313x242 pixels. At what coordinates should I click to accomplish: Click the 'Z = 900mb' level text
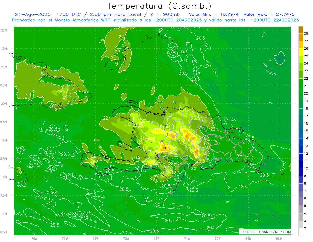point(165,14)
